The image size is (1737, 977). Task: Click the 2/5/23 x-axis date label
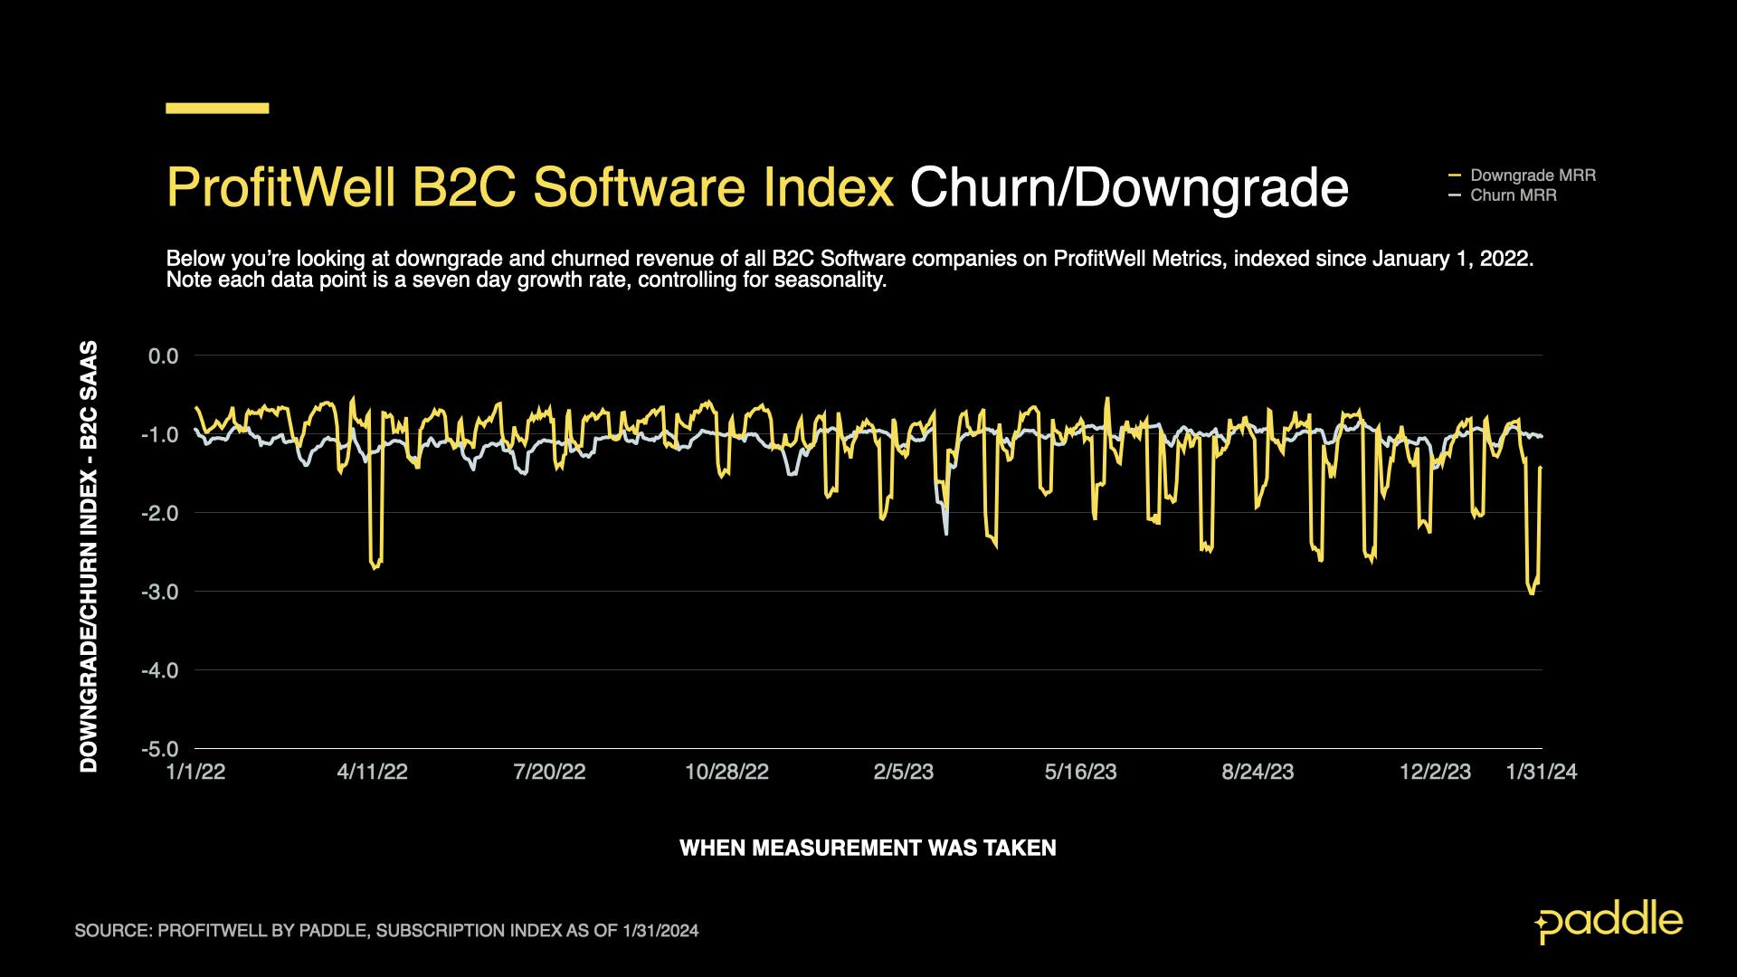[x=903, y=772]
